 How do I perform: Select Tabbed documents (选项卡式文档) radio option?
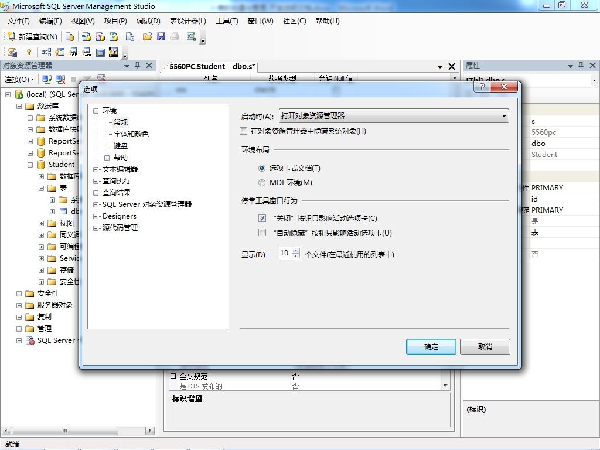pyautogui.click(x=262, y=168)
